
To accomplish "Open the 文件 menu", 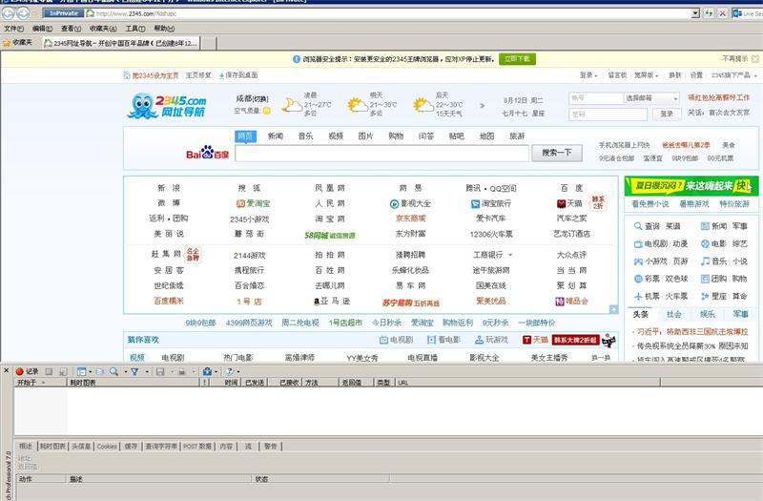I will tap(13, 29).
